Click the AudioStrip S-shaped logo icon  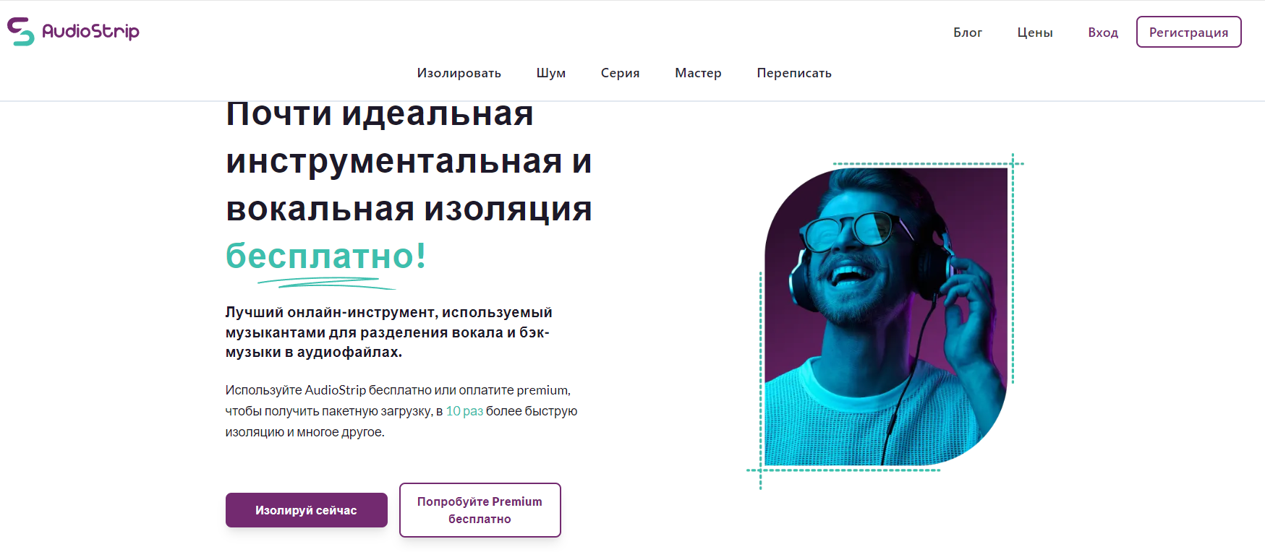[20, 31]
